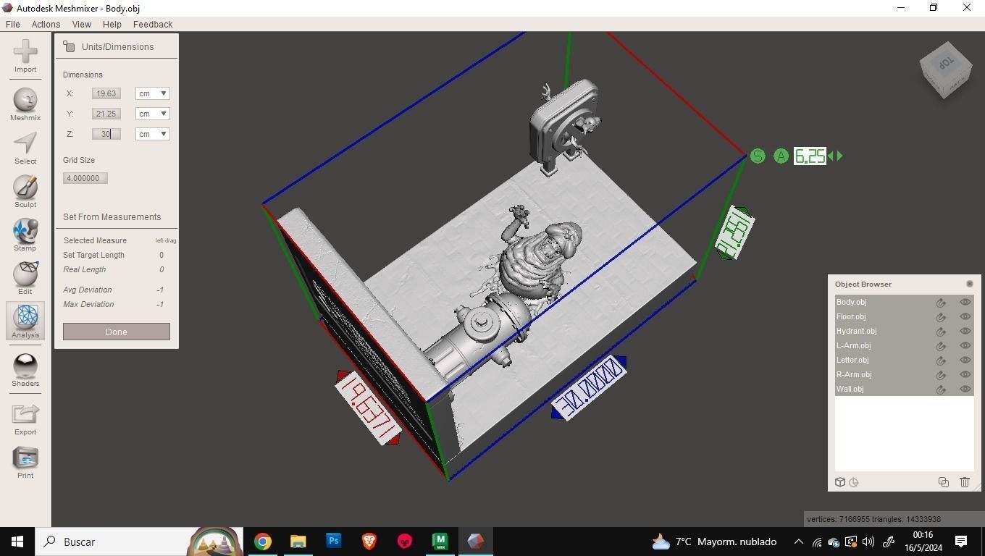Click the view cube in corner

pos(945,69)
